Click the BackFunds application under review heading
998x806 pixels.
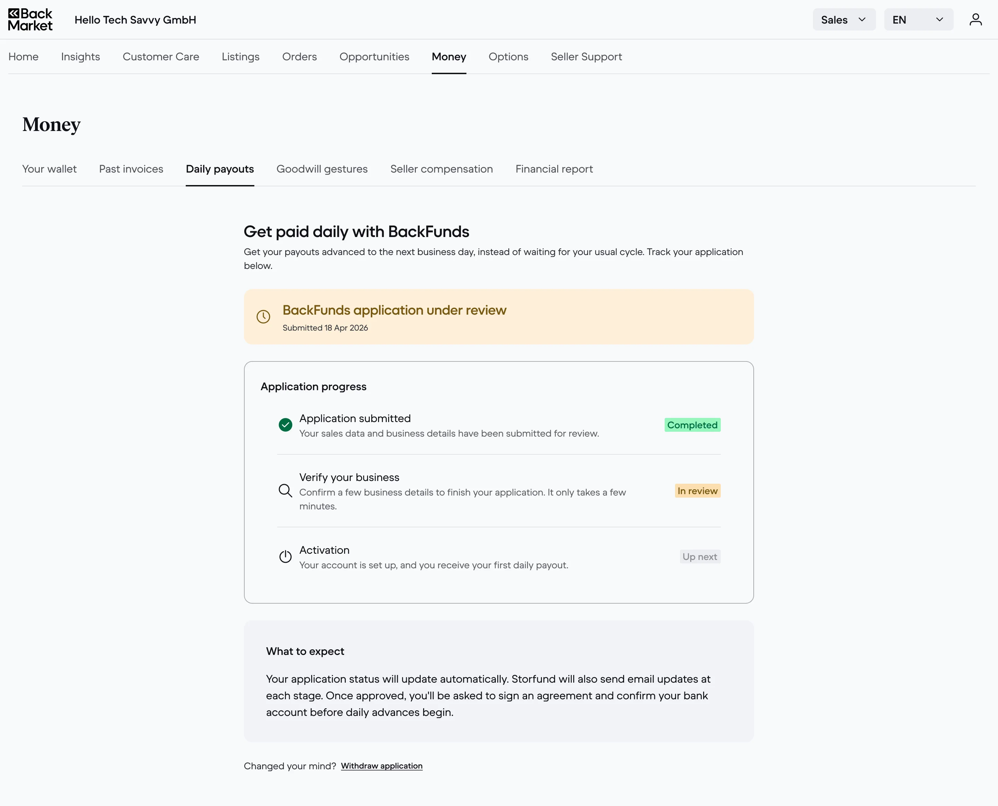(394, 310)
